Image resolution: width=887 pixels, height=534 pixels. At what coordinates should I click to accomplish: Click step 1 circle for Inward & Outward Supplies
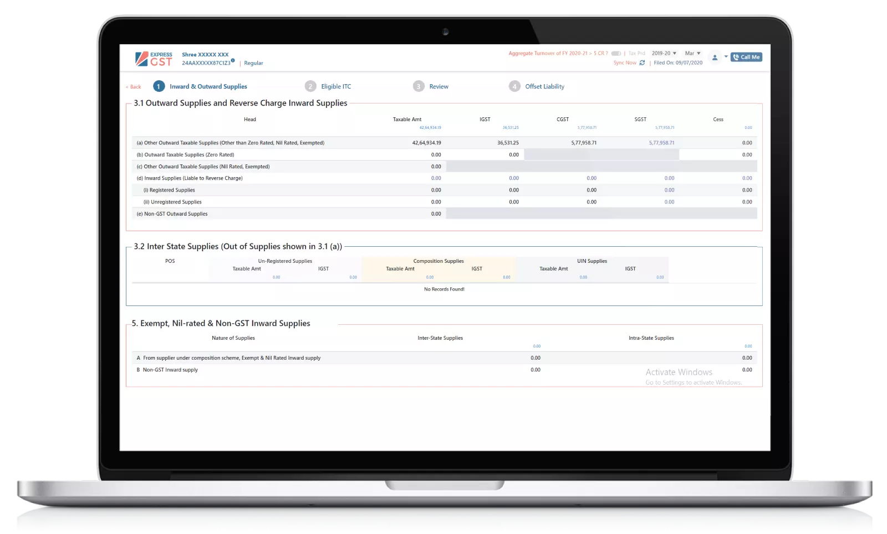coord(159,86)
